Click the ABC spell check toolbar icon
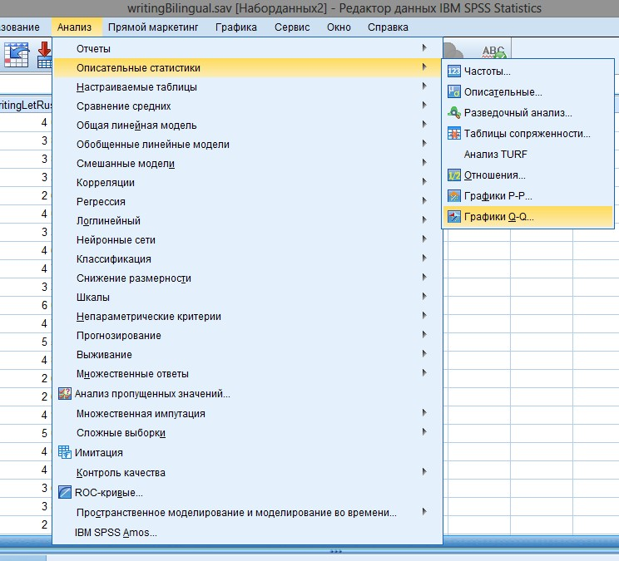The image size is (619, 561). pos(494,52)
